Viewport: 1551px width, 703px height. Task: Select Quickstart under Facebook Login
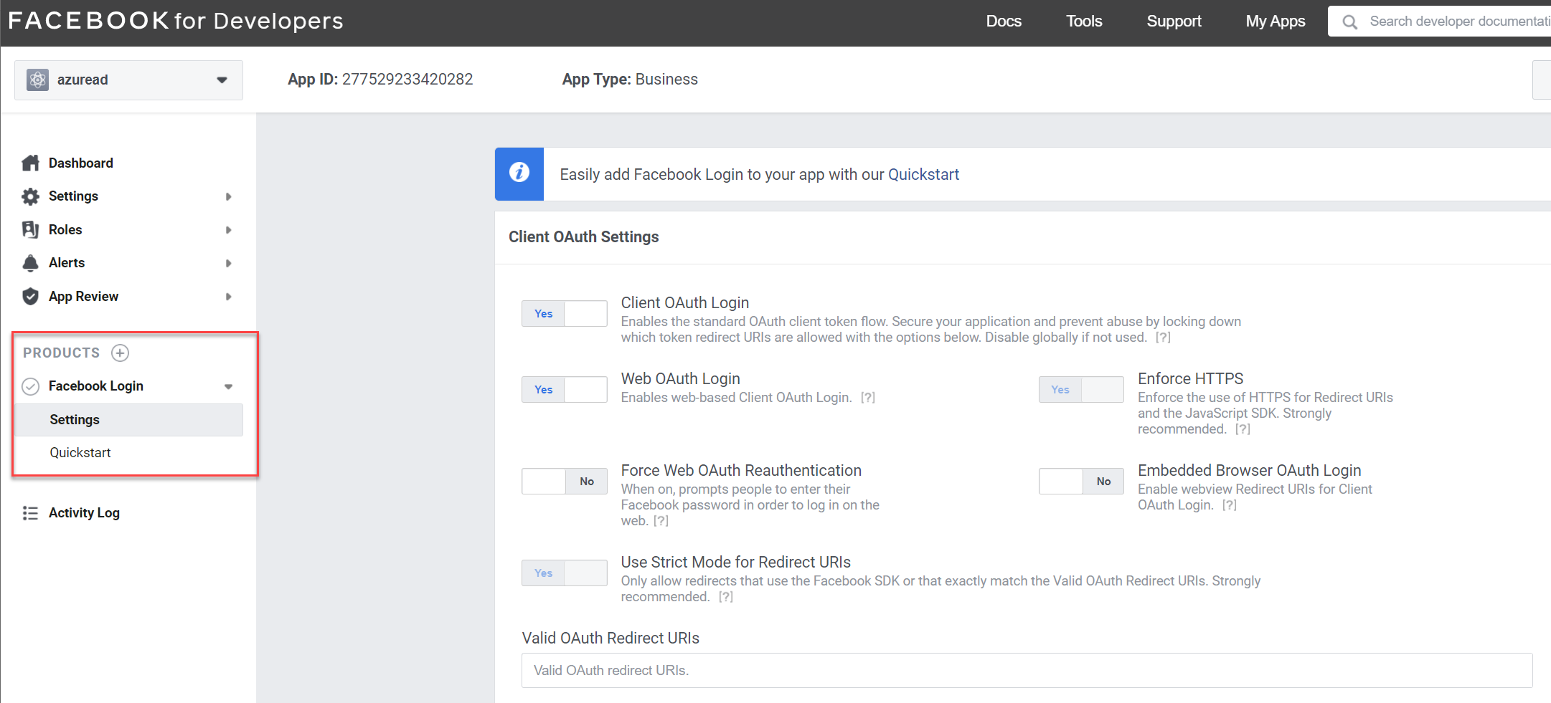pos(80,453)
